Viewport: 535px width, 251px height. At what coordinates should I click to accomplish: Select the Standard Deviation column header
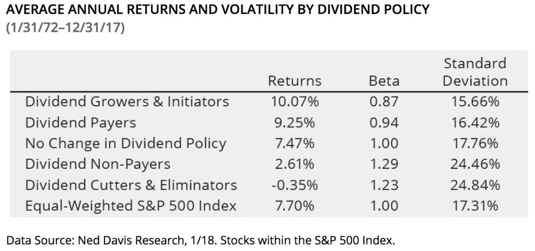475,72
